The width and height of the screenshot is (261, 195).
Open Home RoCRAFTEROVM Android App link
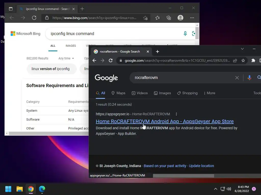(x=165, y=121)
